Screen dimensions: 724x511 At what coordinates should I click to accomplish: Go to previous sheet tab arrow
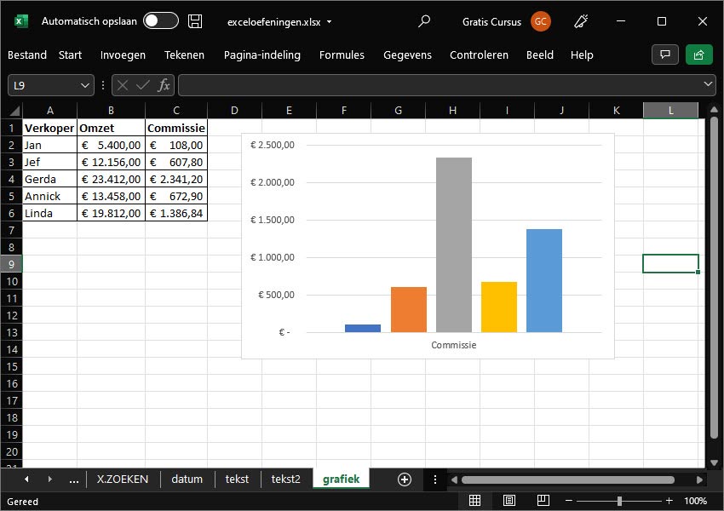click(26, 479)
